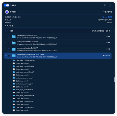Collapse the 缓存 section chevron
The width and height of the screenshot is (117, 116).
click(9, 31)
